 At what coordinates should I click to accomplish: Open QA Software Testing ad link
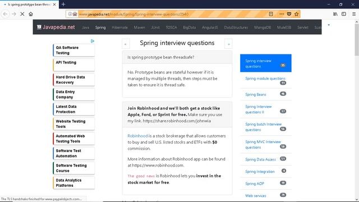pyautogui.click(x=73, y=50)
